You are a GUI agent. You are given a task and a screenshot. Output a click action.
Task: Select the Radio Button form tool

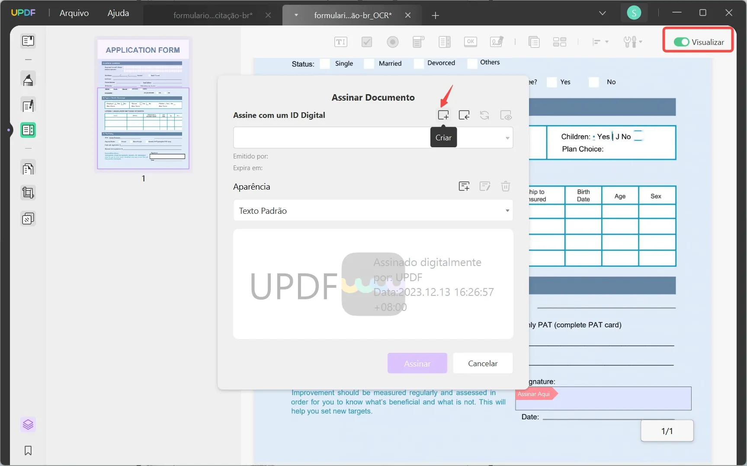(x=393, y=42)
